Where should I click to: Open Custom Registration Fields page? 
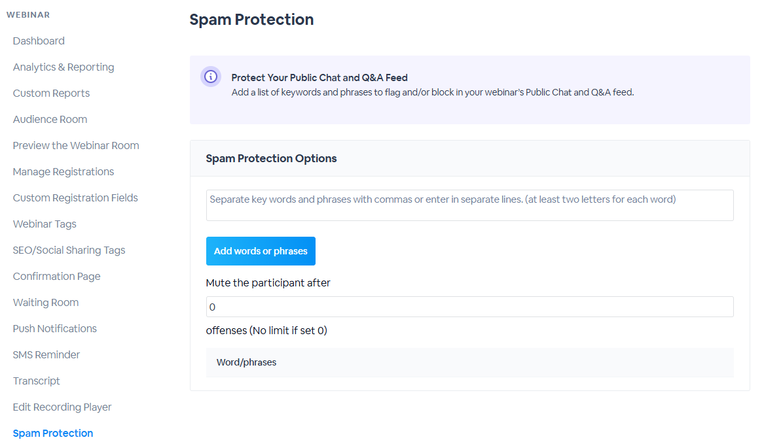coord(75,198)
